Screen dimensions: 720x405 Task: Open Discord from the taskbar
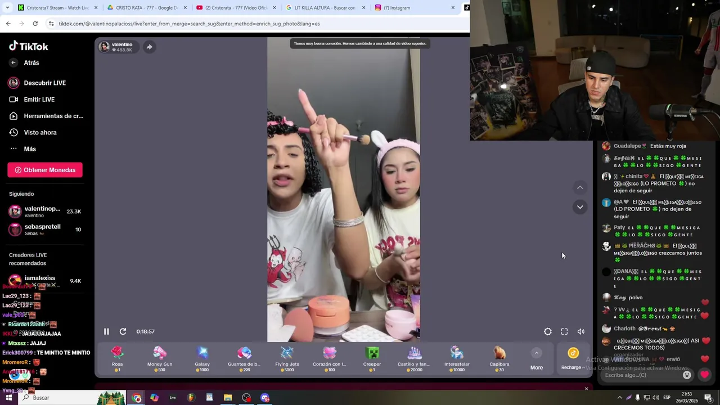coord(265,398)
